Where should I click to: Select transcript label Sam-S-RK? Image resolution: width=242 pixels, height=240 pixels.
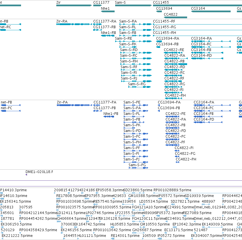click(x=128, y=44)
